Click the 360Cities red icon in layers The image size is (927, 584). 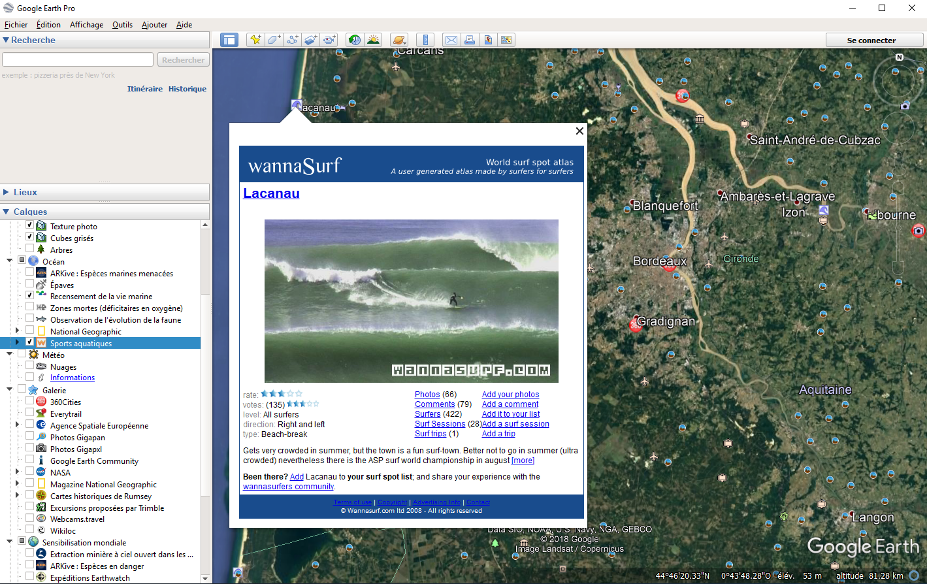[x=41, y=402]
